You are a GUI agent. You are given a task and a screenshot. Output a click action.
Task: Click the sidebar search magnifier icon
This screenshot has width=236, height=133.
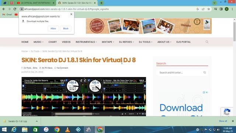(205, 72)
